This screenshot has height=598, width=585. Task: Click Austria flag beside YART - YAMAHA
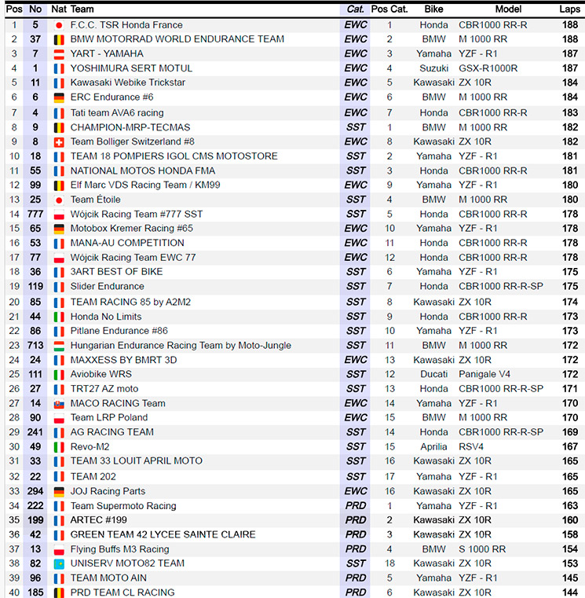59,54
